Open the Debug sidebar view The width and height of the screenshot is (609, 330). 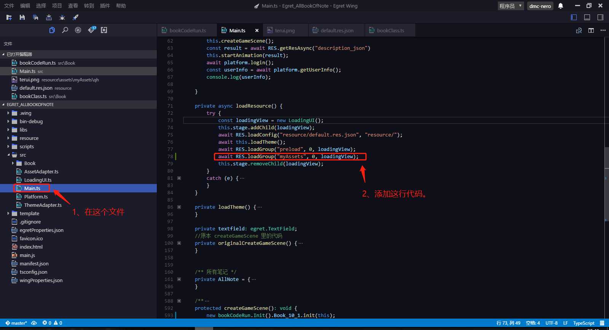(78, 30)
